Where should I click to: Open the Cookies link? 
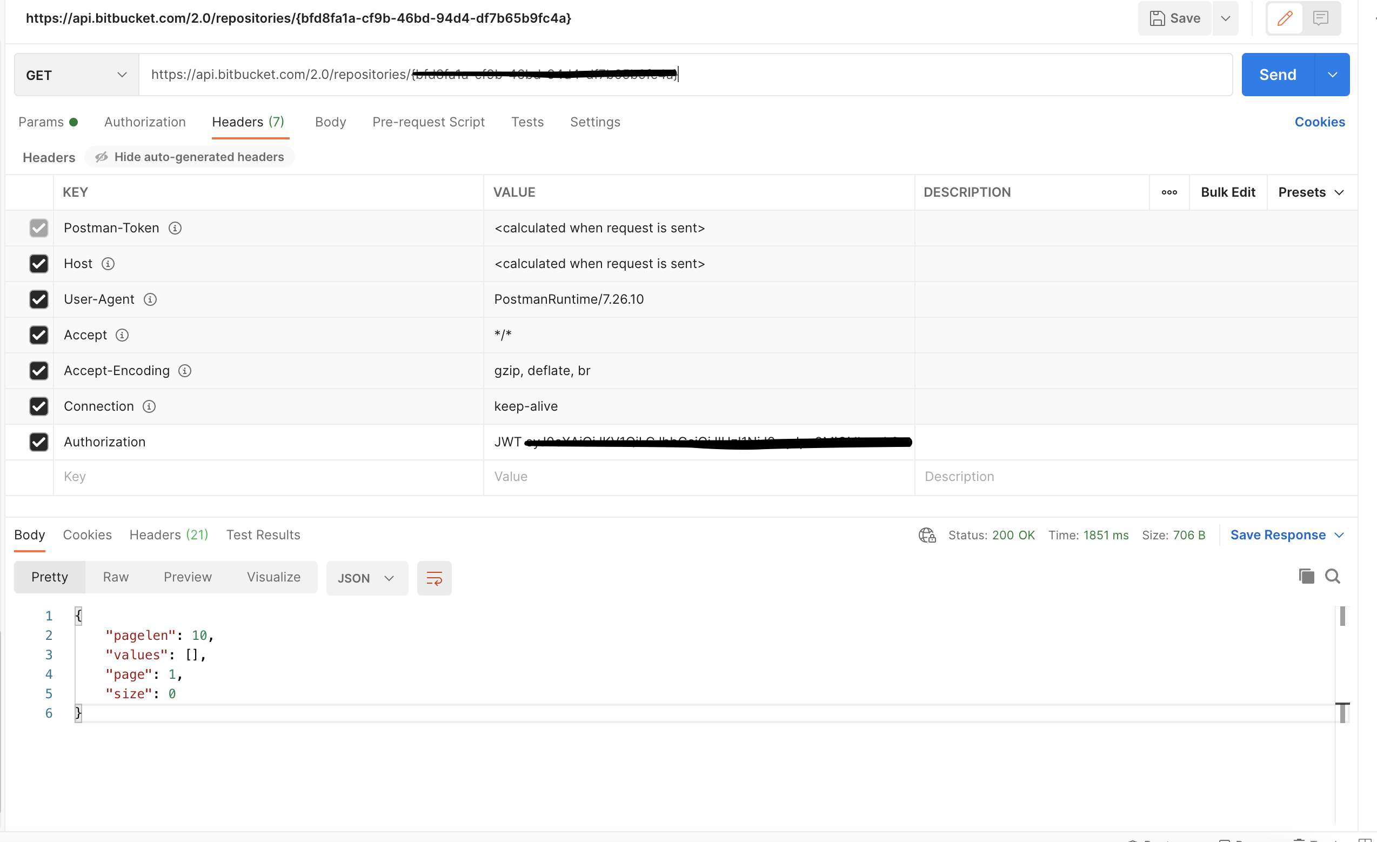tap(1319, 122)
